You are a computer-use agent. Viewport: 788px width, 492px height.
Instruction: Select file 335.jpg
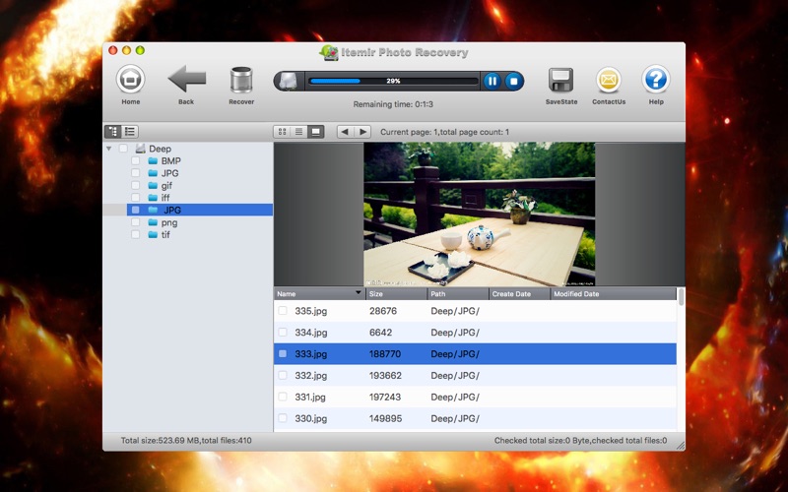pos(475,311)
